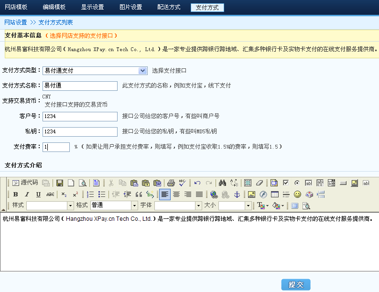Click the Paste clipboard icon

134,183
